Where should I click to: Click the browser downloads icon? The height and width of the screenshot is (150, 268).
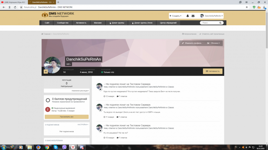point(264,7)
